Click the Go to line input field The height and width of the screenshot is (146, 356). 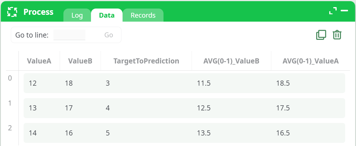pos(69,35)
